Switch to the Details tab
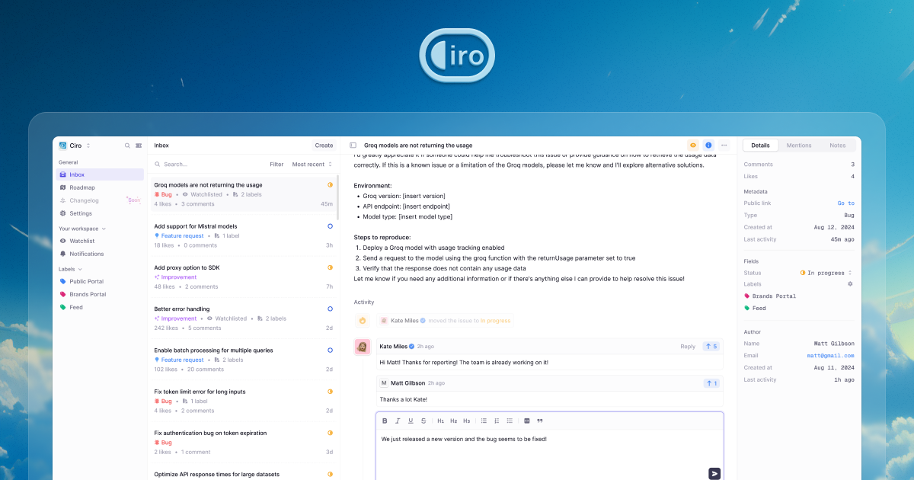The width and height of the screenshot is (914, 480). click(760, 145)
